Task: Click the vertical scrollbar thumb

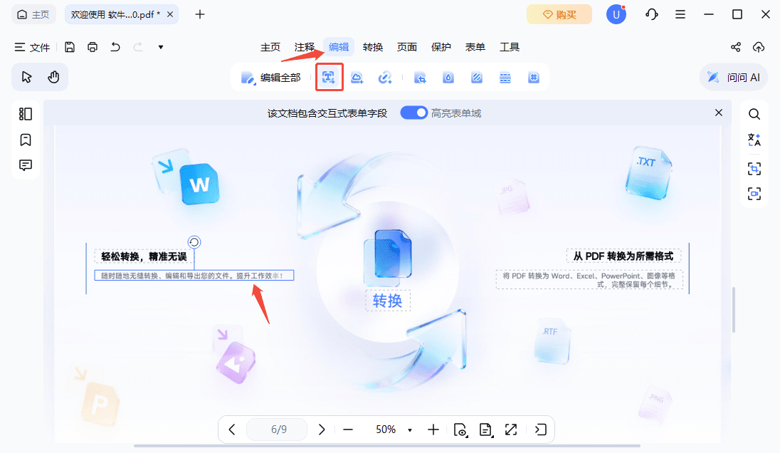Action: pos(734,310)
